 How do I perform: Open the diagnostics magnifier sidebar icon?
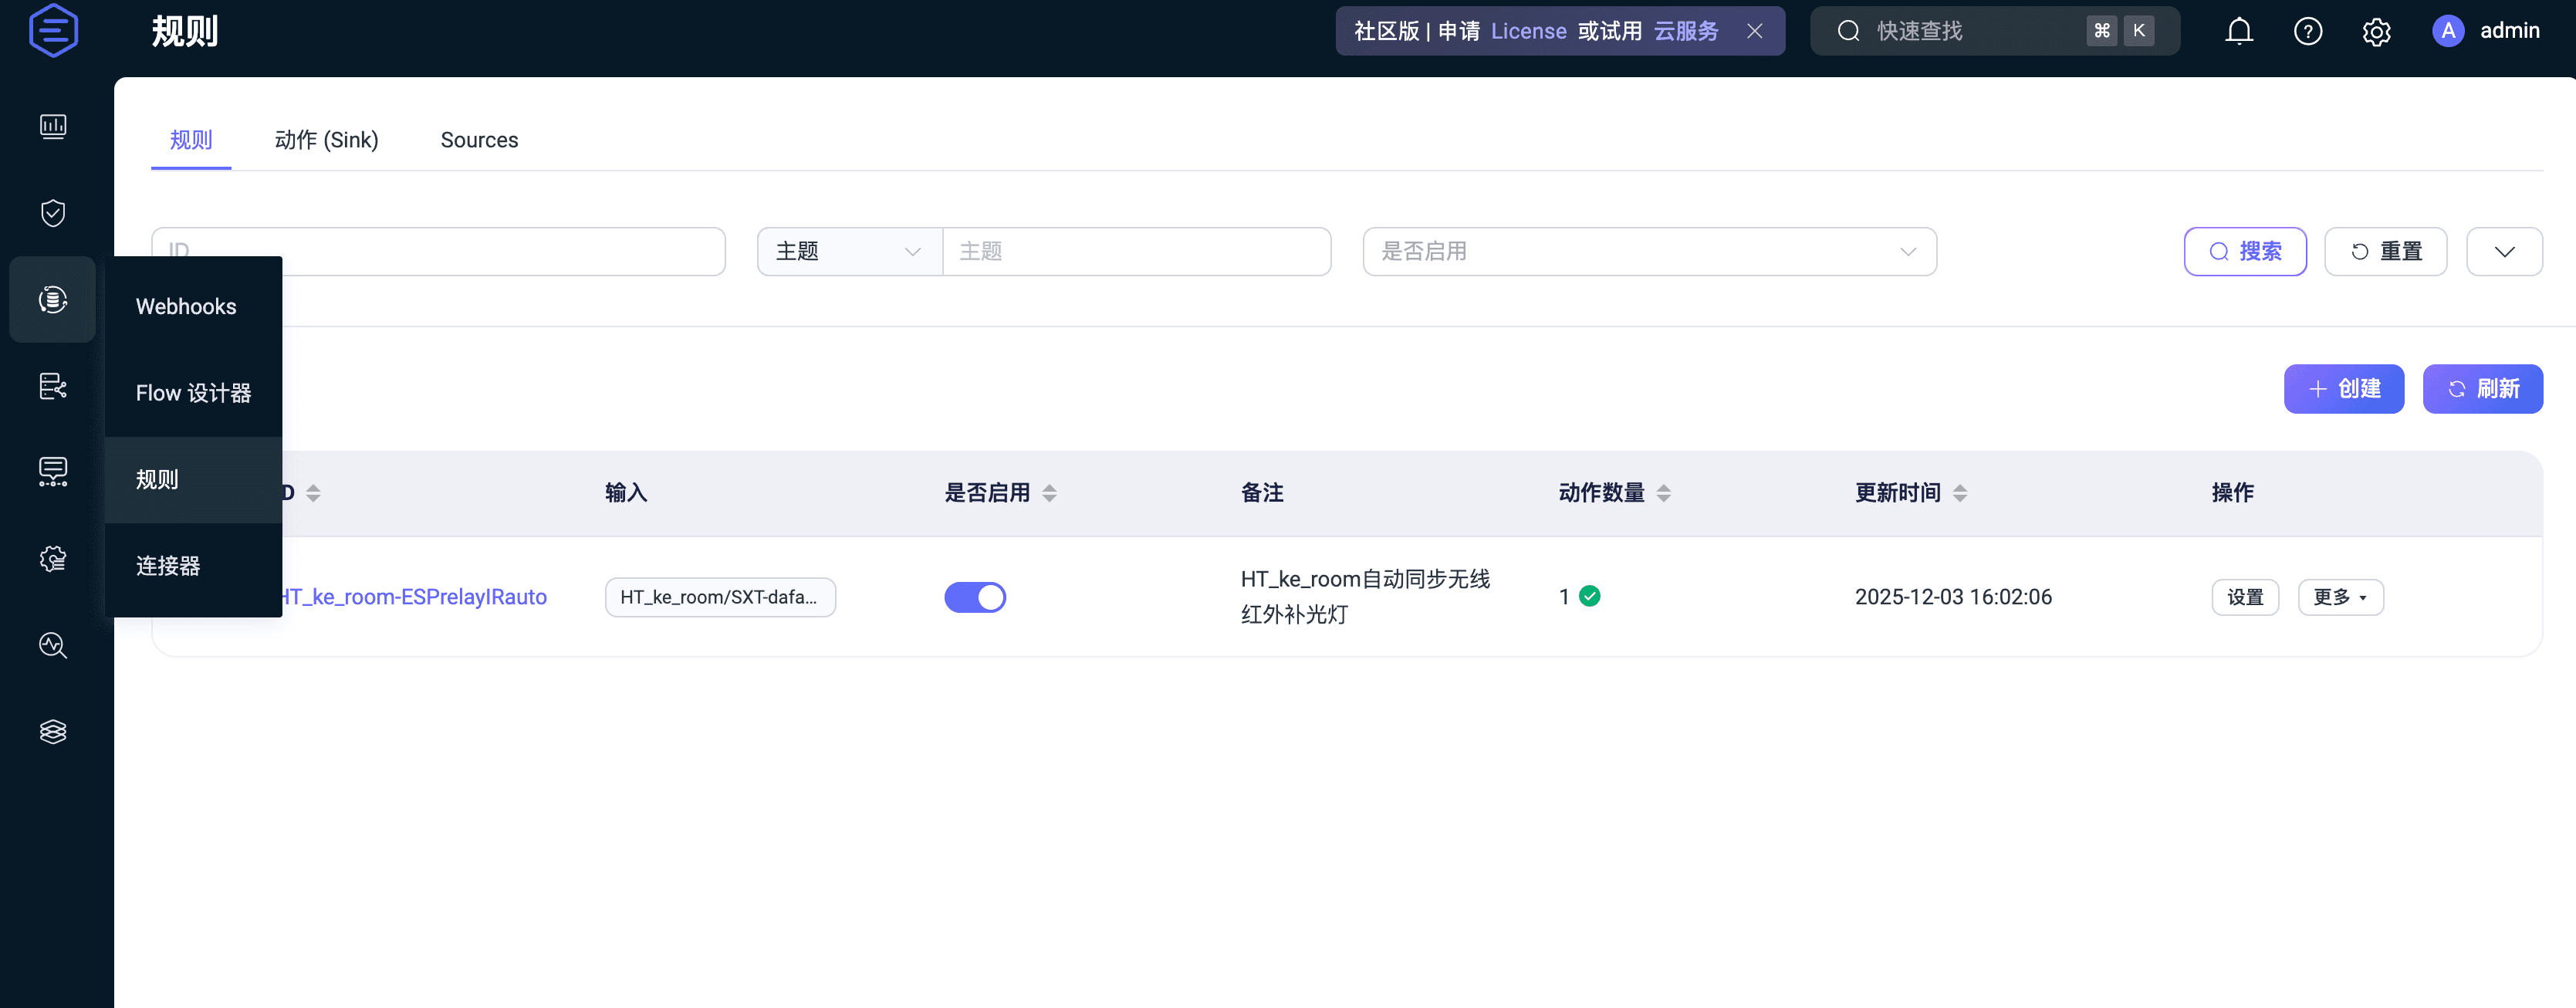click(53, 645)
